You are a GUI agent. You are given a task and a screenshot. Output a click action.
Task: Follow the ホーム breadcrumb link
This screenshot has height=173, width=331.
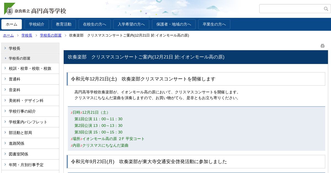[x=8, y=35]
